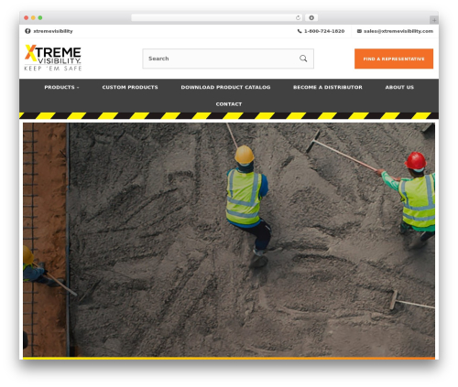Click the Facebook icon beside xtremevisibility
The height and width of the screenshot is (387, 458).
coord(27,31)
